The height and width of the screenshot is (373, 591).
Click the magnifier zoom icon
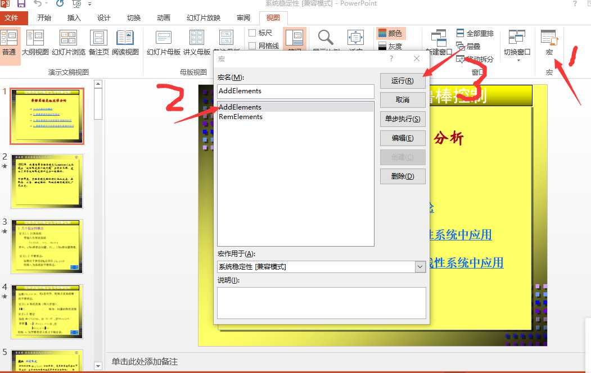coord(326,38)
